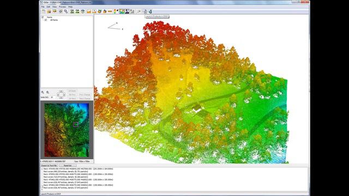This screenshot has height=196, width=349.
Task: Click the folder with arrow toolbar icon
Action: (x=55, y=11)
